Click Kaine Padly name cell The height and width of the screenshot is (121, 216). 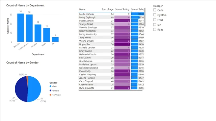coord(85,71)
